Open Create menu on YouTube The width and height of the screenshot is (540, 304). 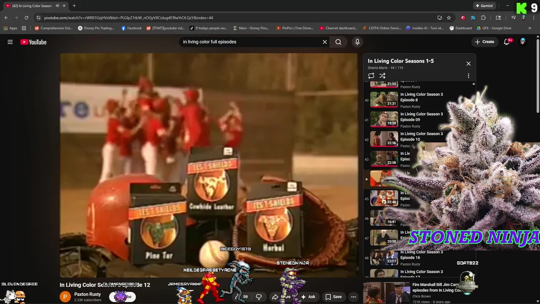(x=484, y=42)
